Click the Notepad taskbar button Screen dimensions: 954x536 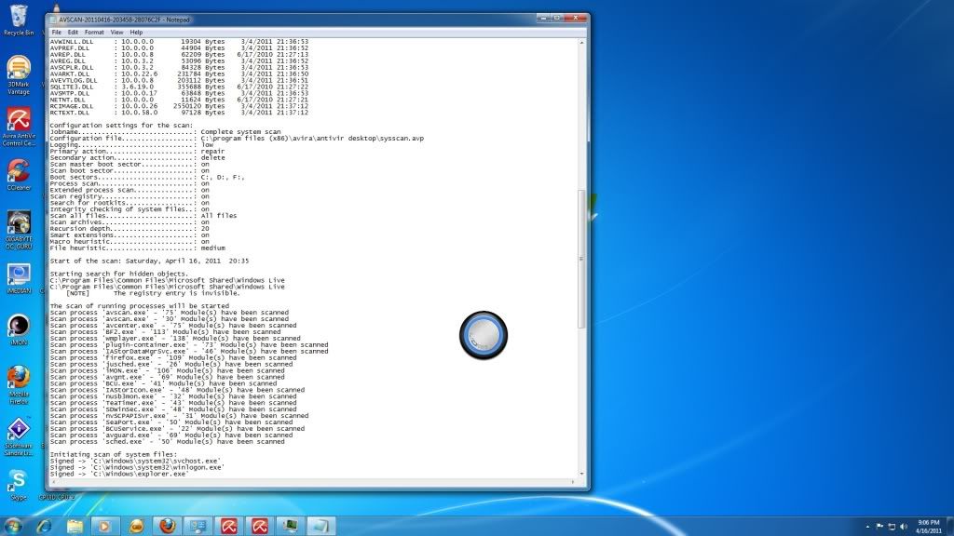[321, 526]
